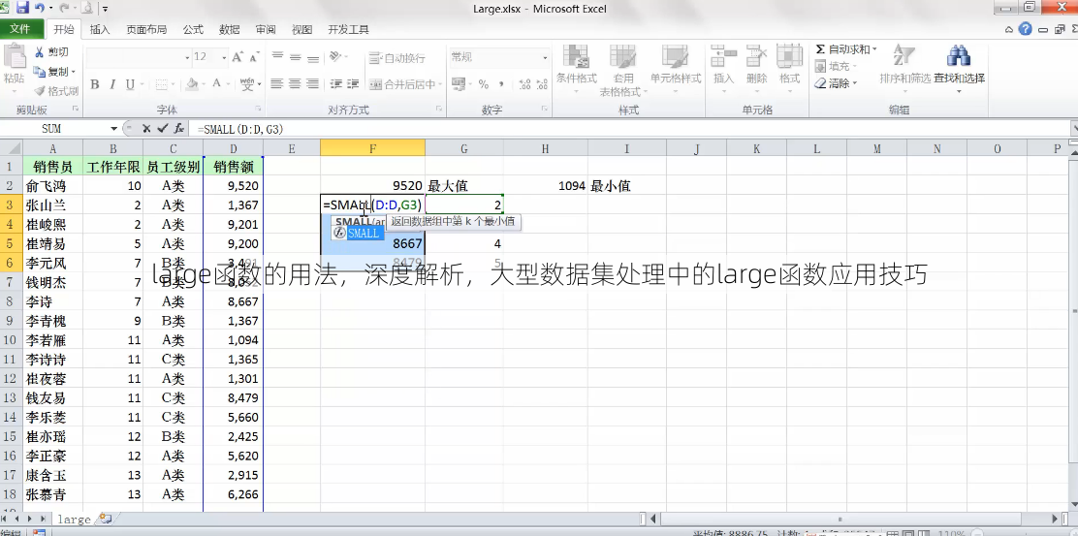Apply percent style (%)
1078x536 pixels.
click(484, 84)
